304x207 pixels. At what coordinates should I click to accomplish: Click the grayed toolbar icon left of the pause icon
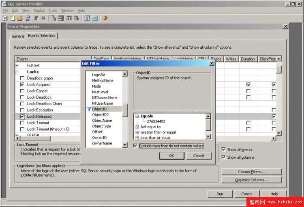point(61,18)
